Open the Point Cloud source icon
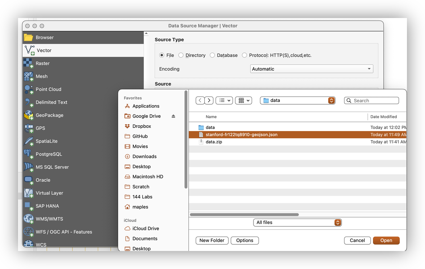The height and width of the screenshot is (269, 425). coord(29,89)
